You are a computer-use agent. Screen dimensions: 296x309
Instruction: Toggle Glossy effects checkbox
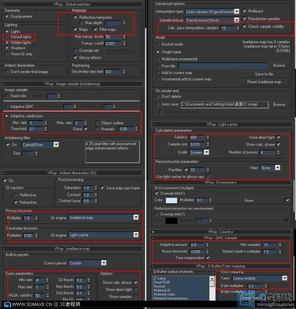click(x=75, y=58)
